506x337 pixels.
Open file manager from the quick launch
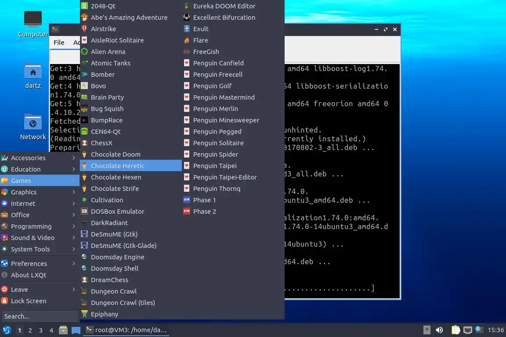[63, 330]
